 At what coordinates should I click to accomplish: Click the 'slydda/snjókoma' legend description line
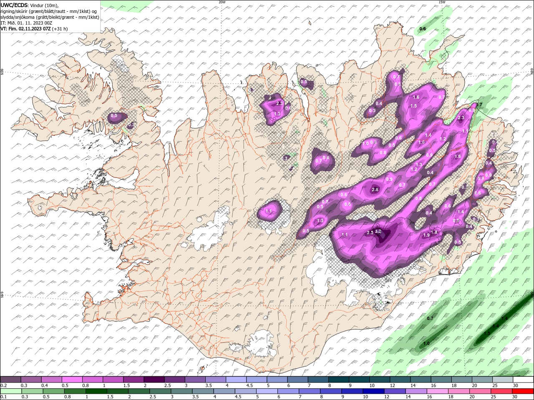[50, 17]
